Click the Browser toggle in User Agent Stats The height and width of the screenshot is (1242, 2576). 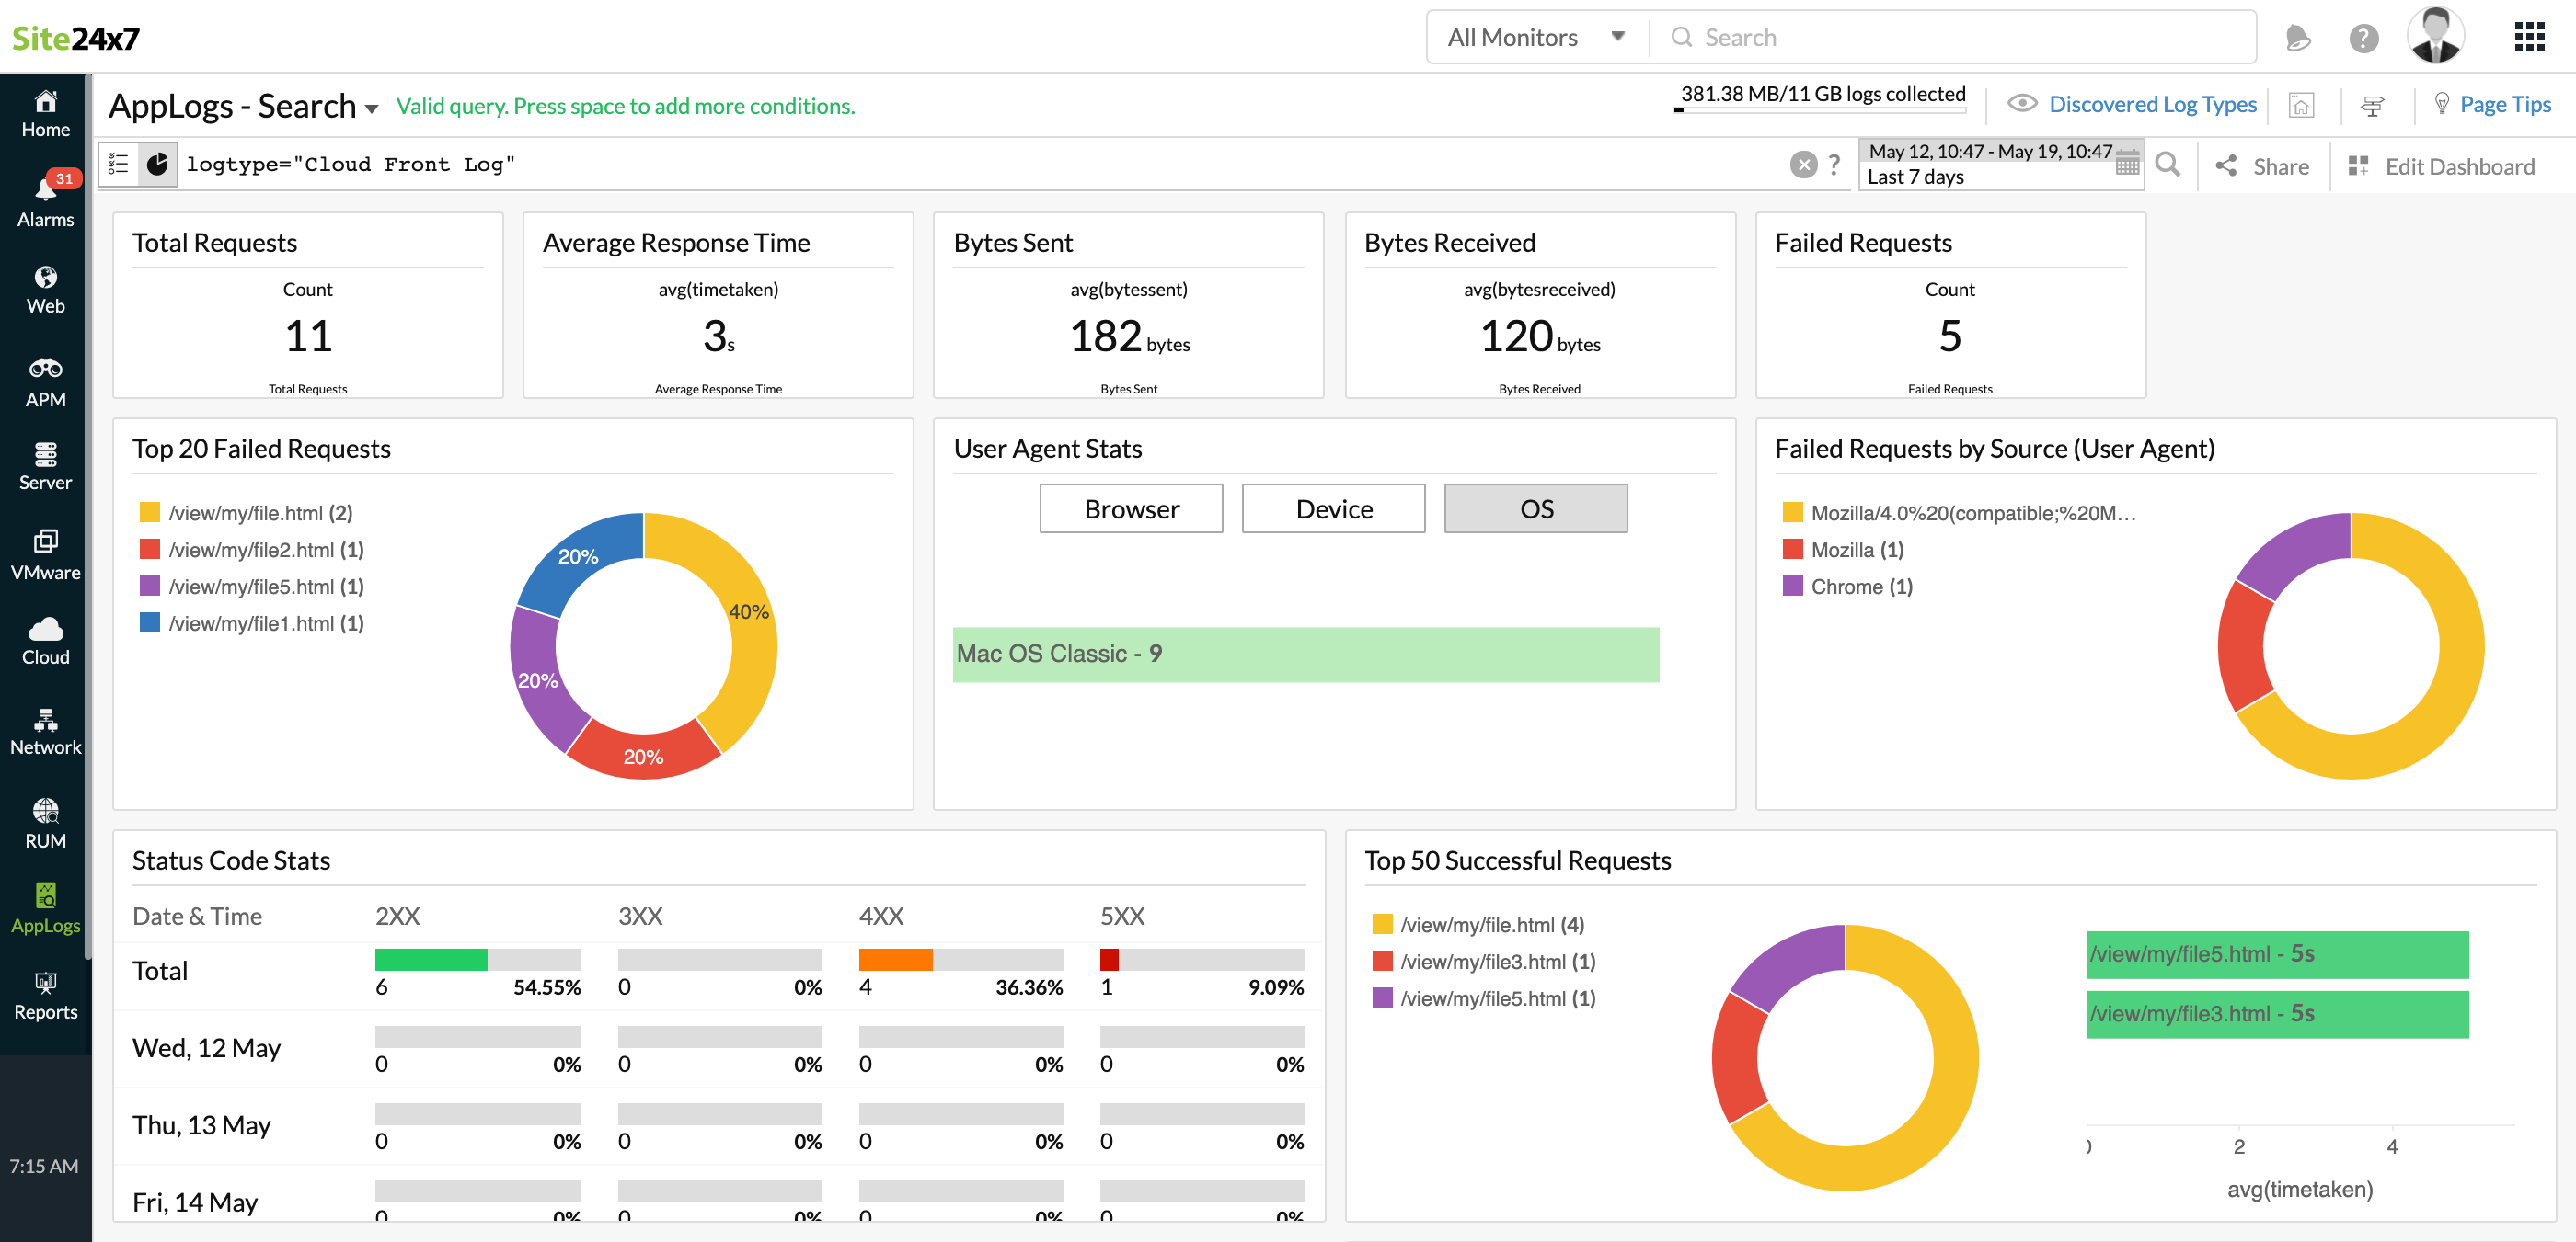pyautogui.click(x=1131, y=507)
